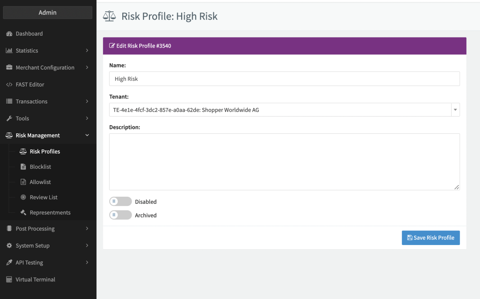Click into the Name input field
Screen dimensions: 480x299
(x=284, y=79)
